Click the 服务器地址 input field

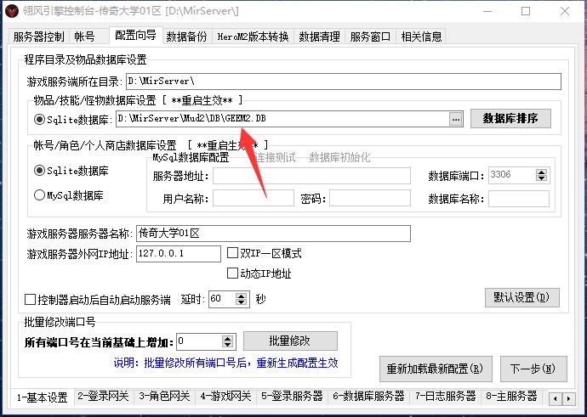pyautogui.click(x=311, y=176)
